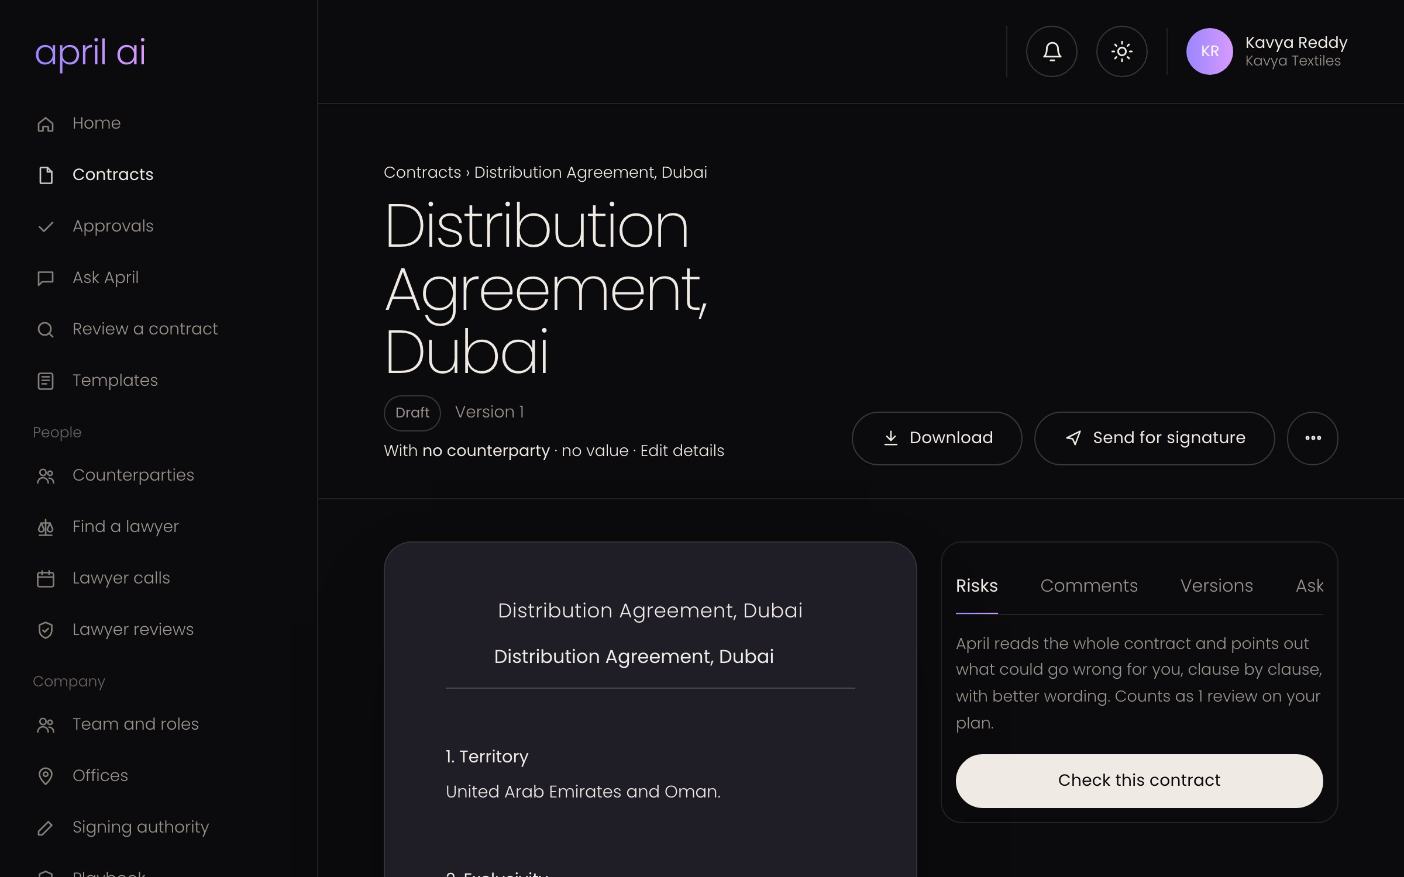
Task: Click the "Version 1" label
Action: [x=490, y=412]
